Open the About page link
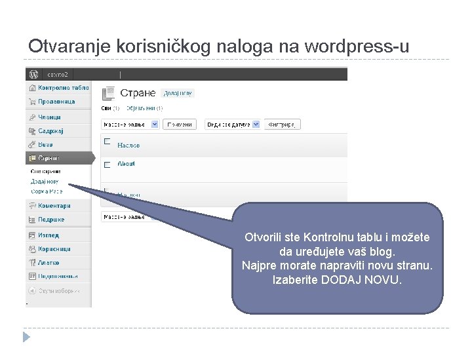Viewport: 472px width, 354px height. point(126,164)
